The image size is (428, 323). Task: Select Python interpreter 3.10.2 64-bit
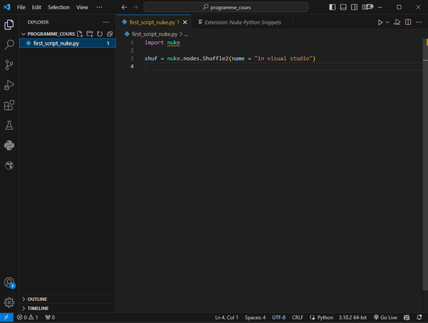click(352, 317)
